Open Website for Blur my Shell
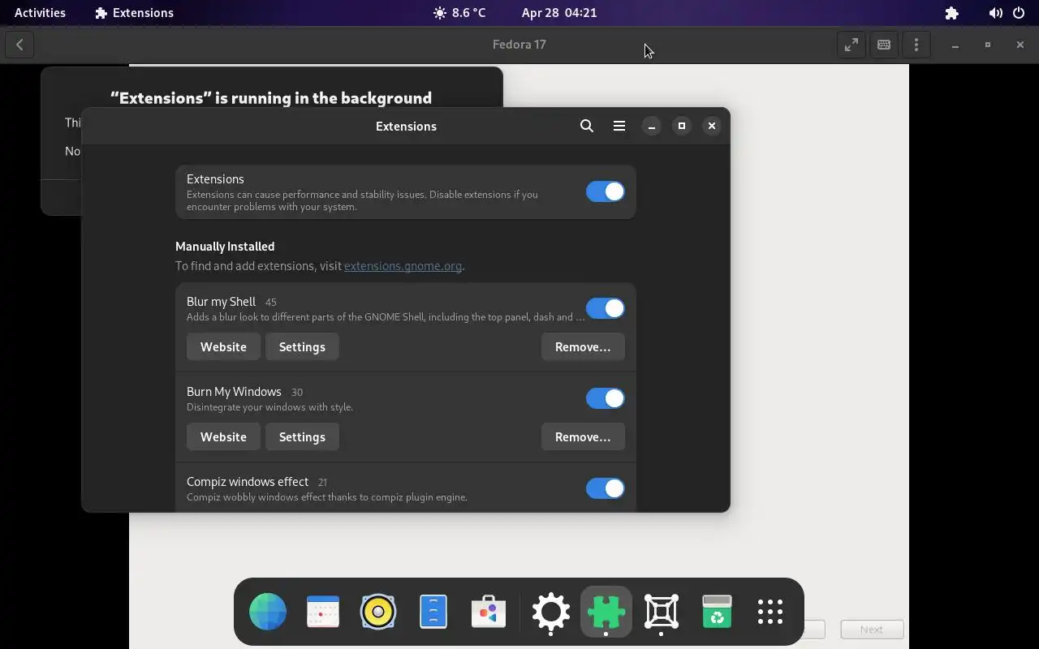The height and width of the screenshot is (649, 1039). [x=223, y=346]
